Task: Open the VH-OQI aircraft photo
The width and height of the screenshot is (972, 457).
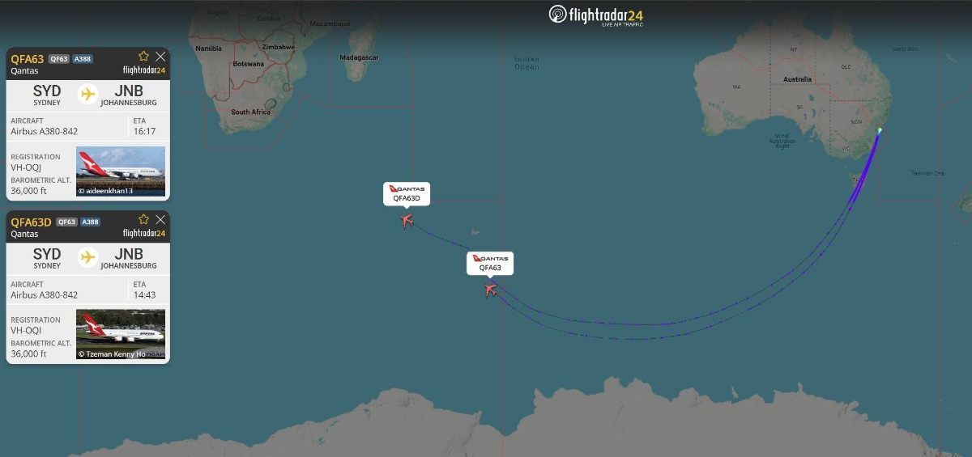Action: (x=121, y=334)
